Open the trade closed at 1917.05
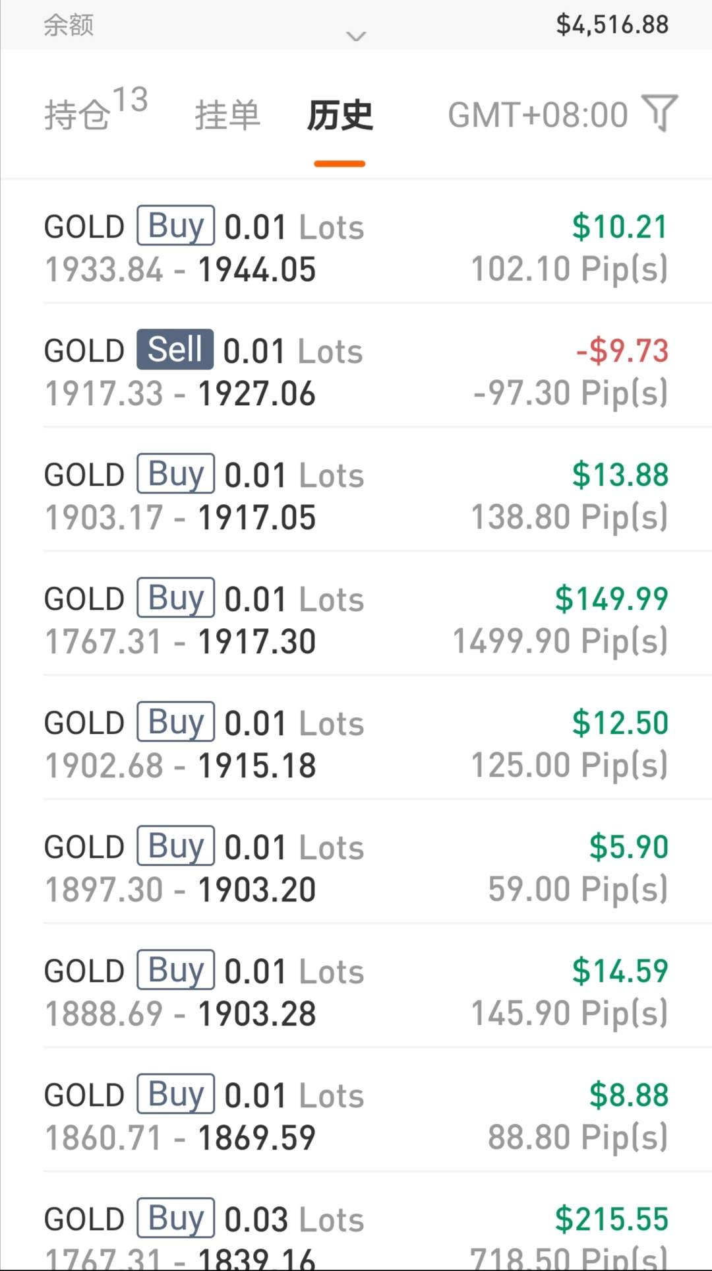 tap(356, 495)
